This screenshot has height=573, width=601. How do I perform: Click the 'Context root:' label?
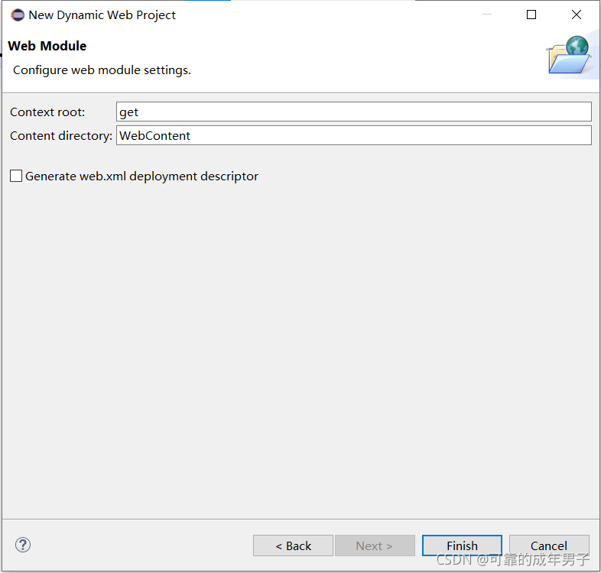tap(47, 112)
